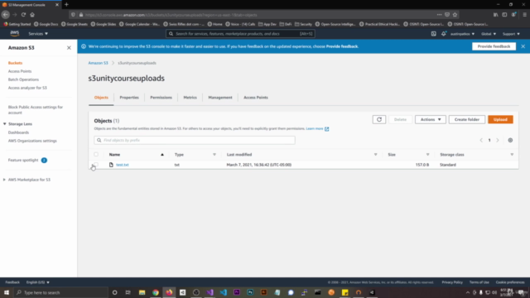Image resolution: width=530 pixels, height=298 pixels.
Task: Open the CloudShell icon in AWS header
Action: pos(433,34)
